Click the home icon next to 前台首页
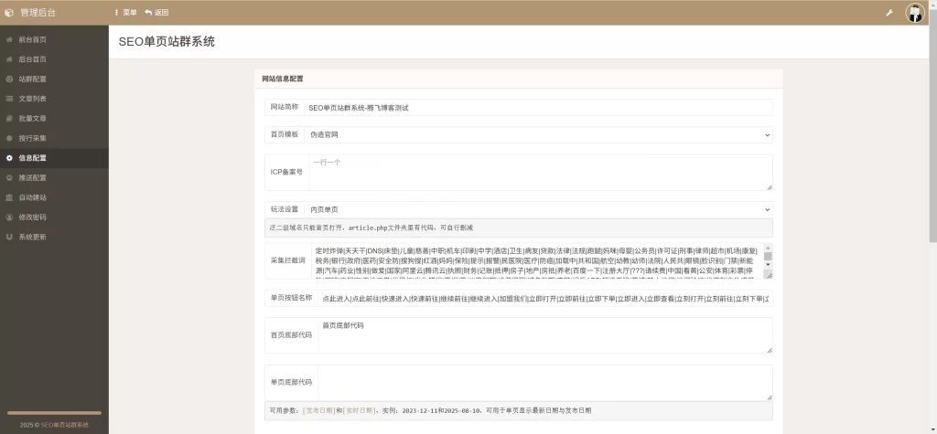 click(x=9, y=40)
